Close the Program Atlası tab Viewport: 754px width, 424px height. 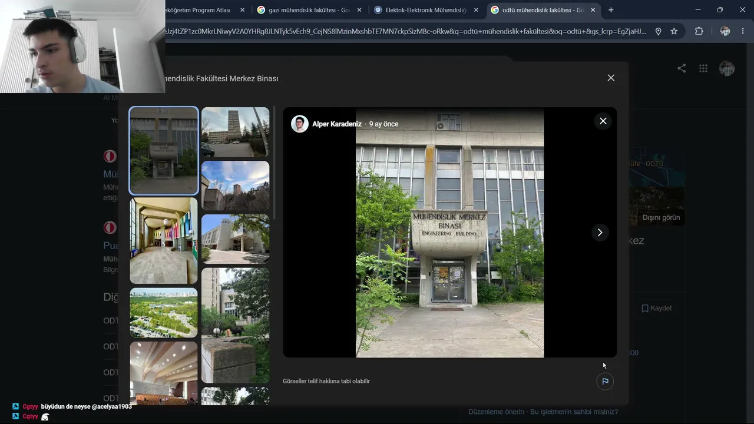[242, 10]
